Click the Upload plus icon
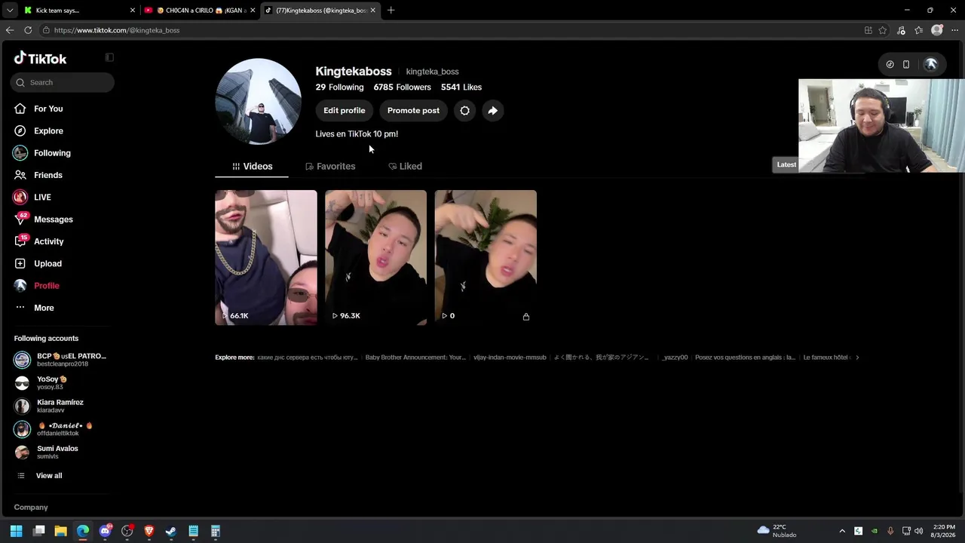This screenshot has width=965, height=543. click(x=20, y=263)
